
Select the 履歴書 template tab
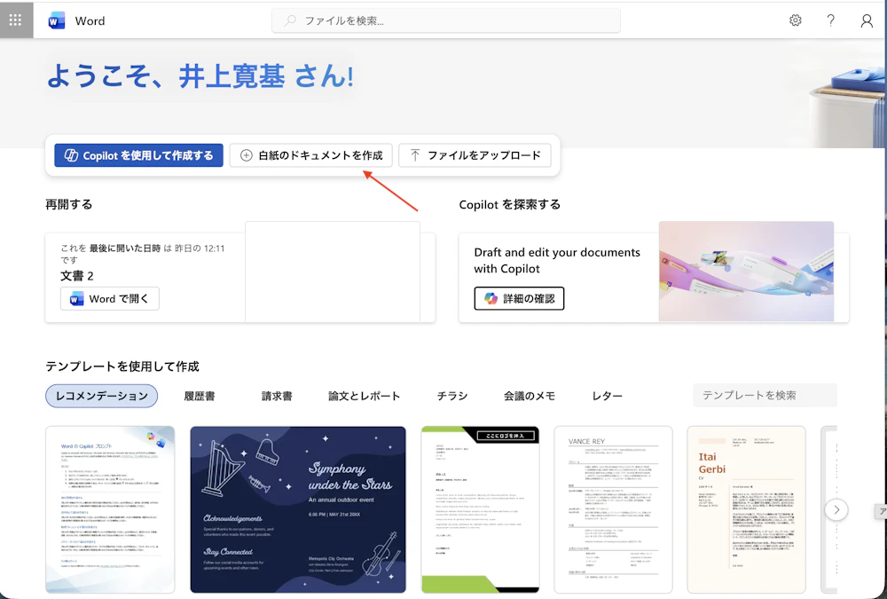tap(199, 396)
